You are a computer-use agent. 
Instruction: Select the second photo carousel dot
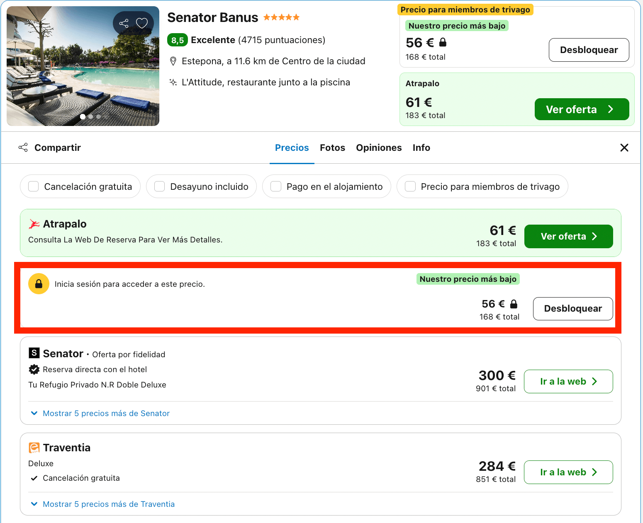coord(91,116)
